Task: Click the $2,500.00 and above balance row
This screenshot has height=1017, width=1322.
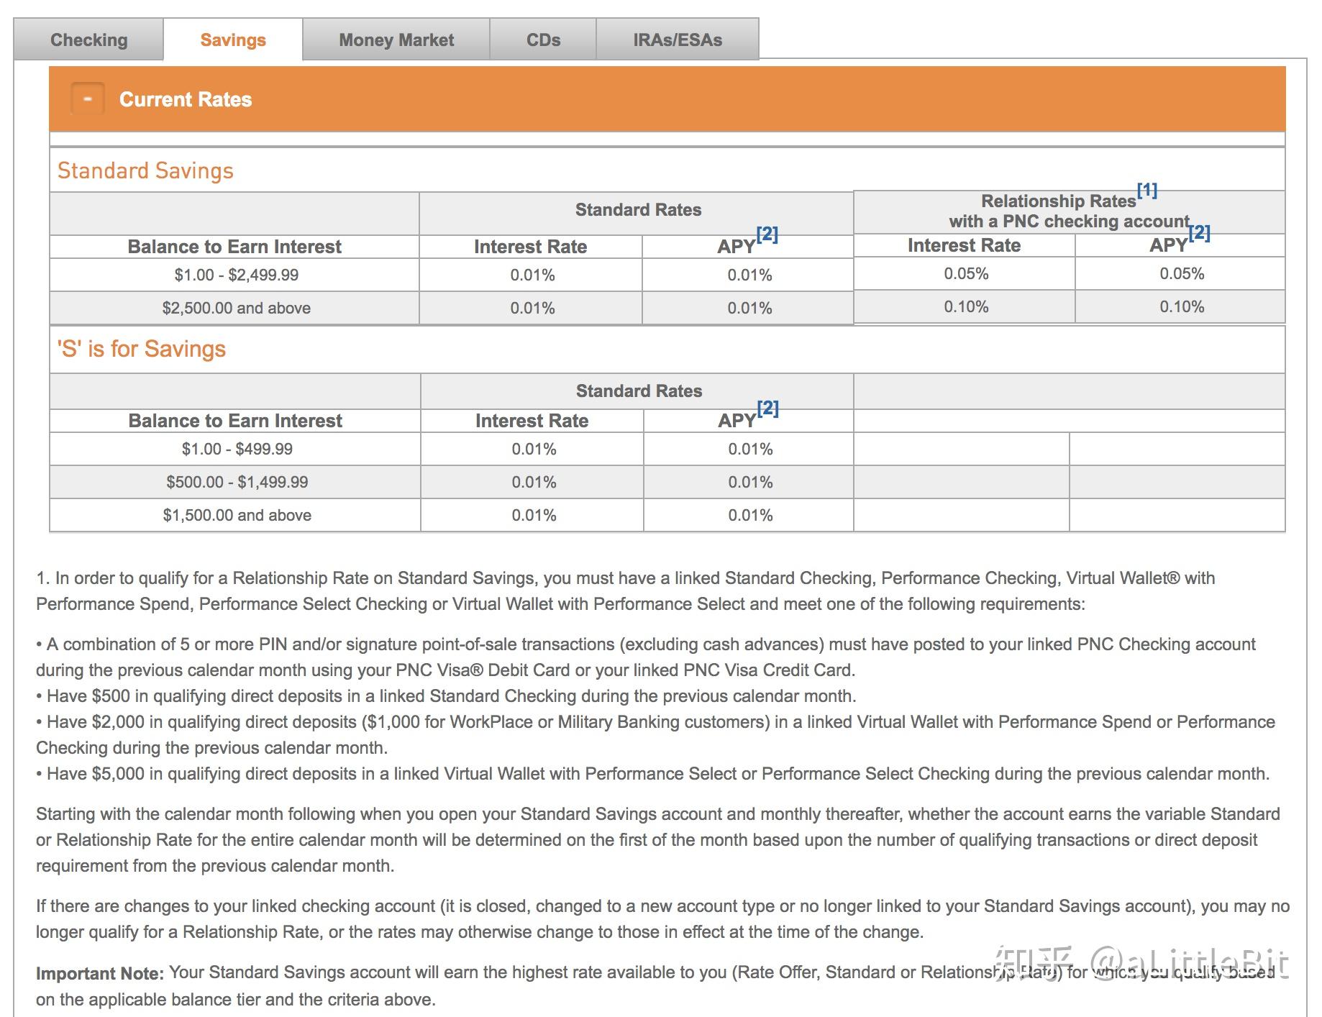Action: [452, 308]
